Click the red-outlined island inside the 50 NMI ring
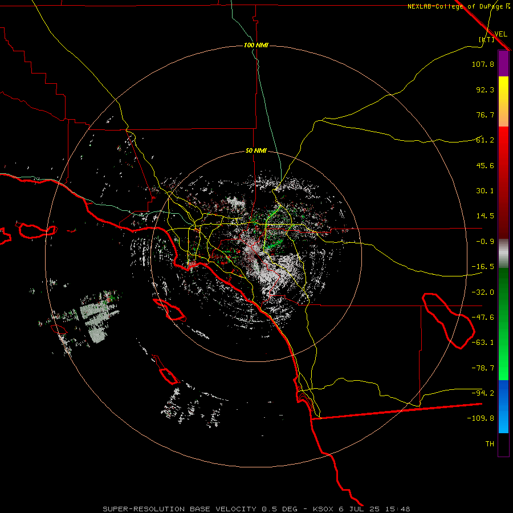The image size is (513, 513). (169, 310)
